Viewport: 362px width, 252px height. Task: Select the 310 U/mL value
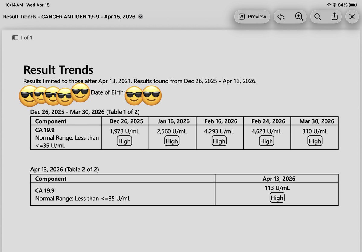tap(315, 131)
